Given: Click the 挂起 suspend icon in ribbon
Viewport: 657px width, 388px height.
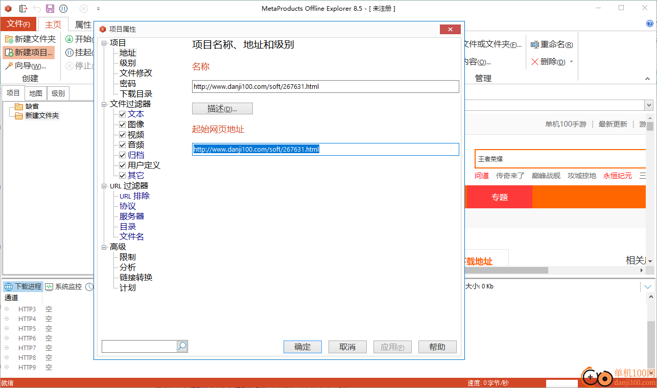Looking at the screenshot, I should (x=69, y=52).
